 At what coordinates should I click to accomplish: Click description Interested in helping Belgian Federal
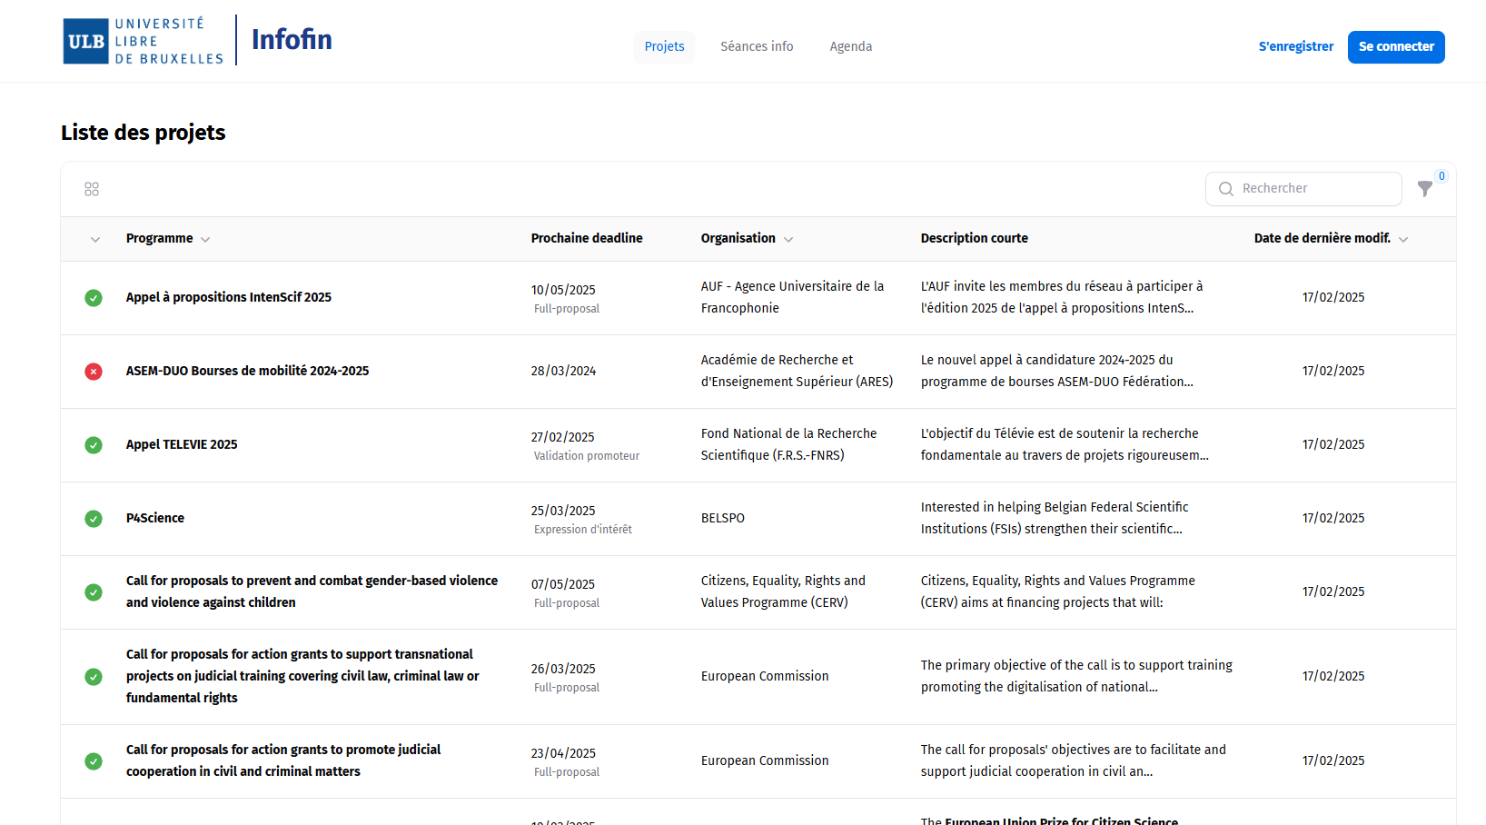[1055, 518]
